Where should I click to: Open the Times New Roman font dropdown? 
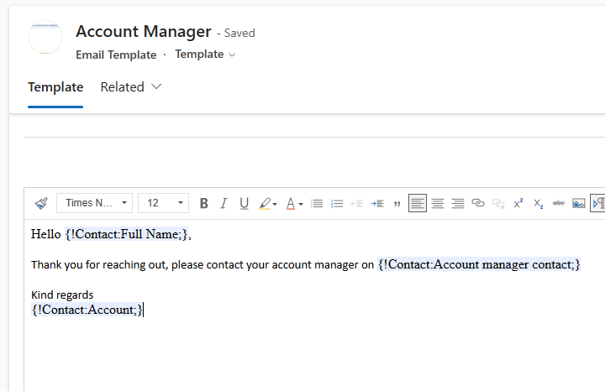[94, 203]
